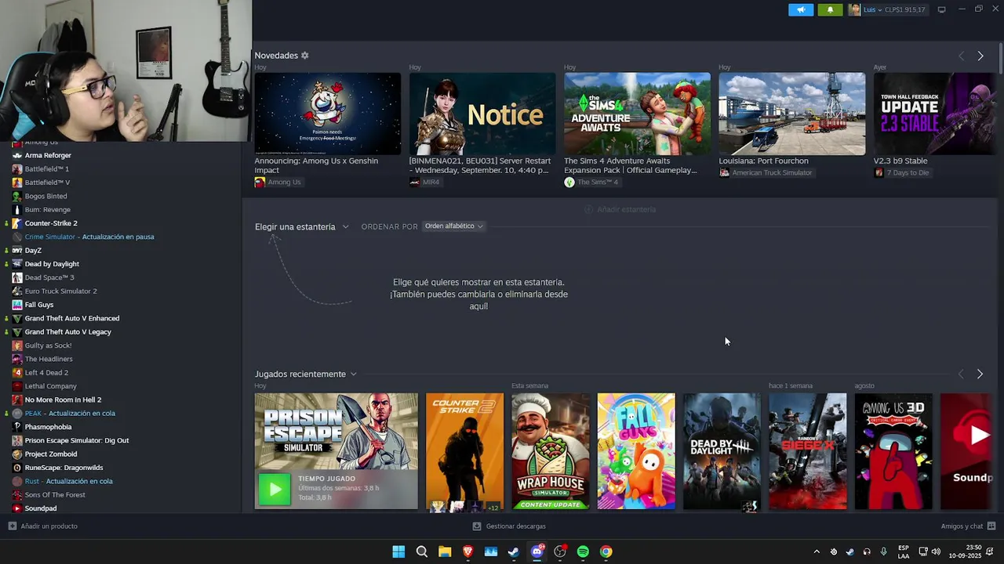Open Discord from the taskbar
The height and width of the screenshot is (564, 1004).
click(537, 551)
